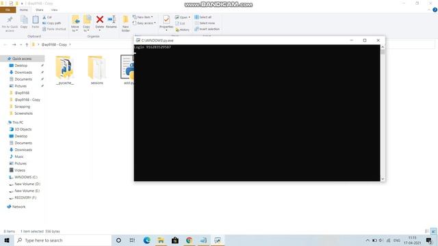
Task: Click Select none in the ribbon
Action: click(205, 23)
